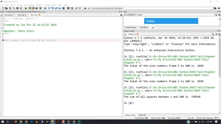Screen dimensions: 221x124
Task: Go forward to next directory
Action: click(89, 8)
